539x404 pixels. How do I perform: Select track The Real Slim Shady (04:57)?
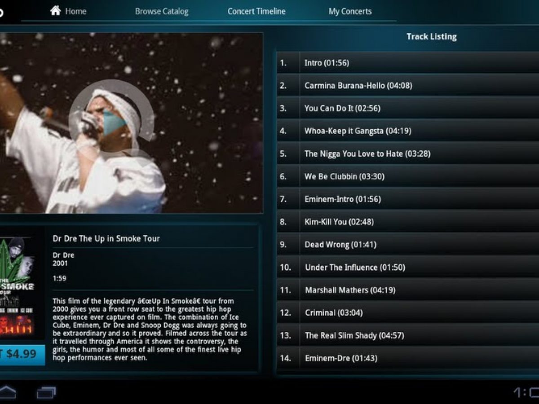coord(408,335)
